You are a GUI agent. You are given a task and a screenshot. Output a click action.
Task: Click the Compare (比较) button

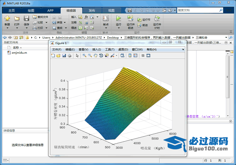[39, 22]
